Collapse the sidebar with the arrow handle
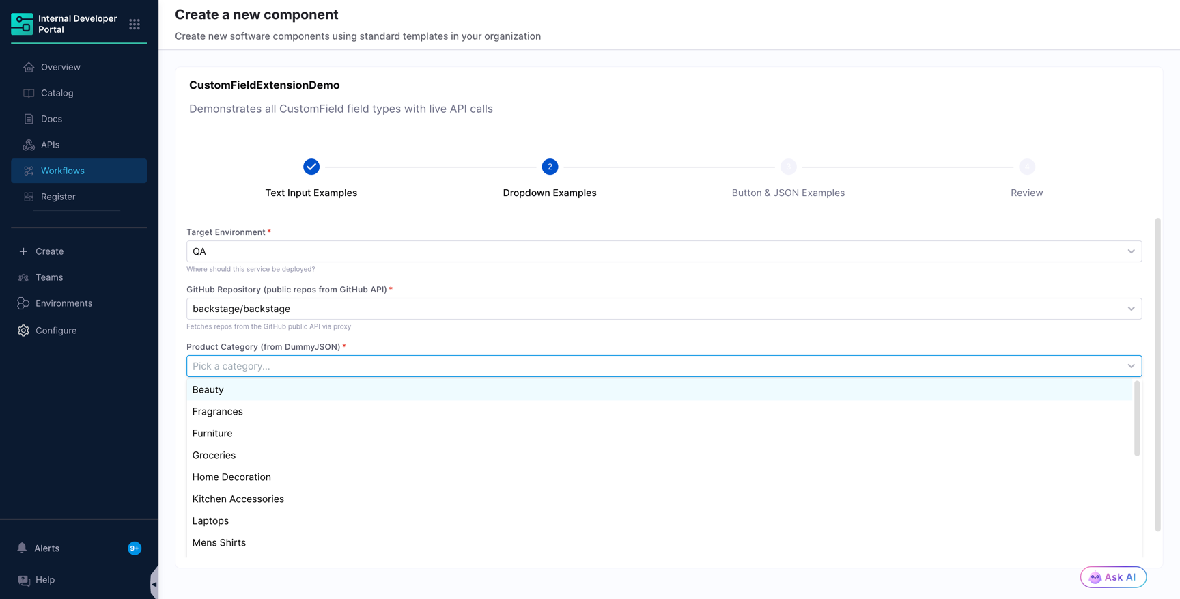 [154, 584]
